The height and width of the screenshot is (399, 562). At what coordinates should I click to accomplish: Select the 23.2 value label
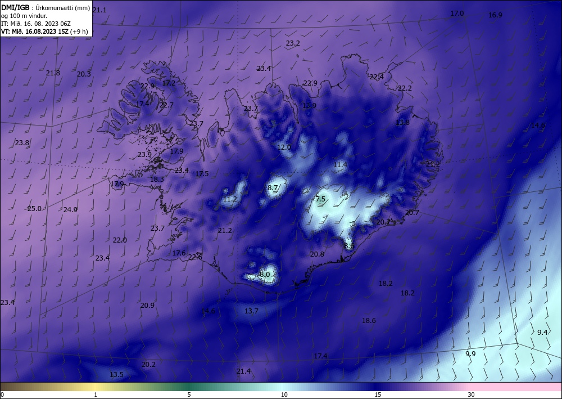293,43
